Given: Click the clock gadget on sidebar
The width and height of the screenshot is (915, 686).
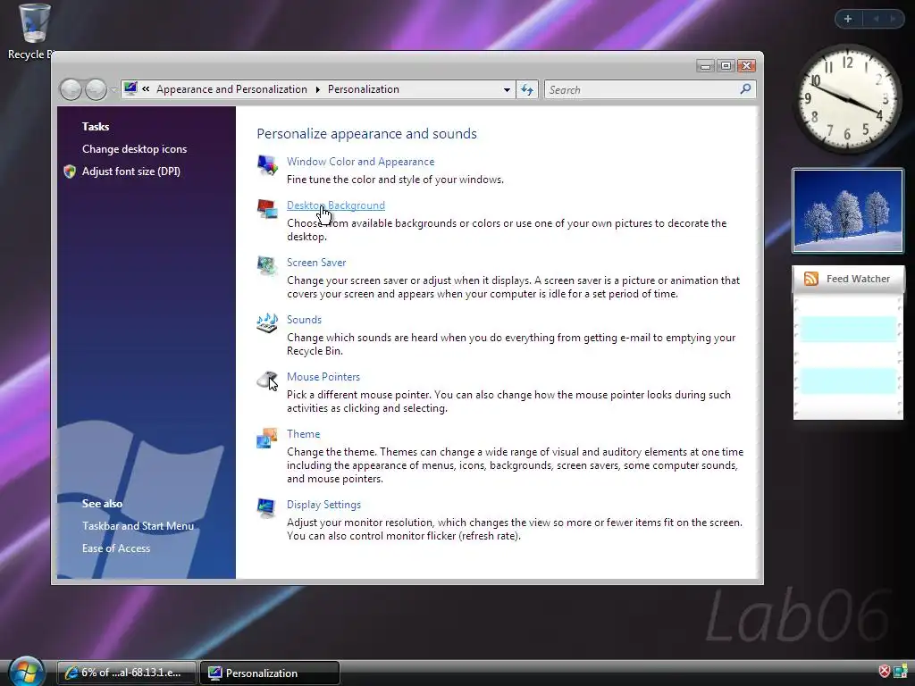Looking at the screenshot, I should [847, 98].
